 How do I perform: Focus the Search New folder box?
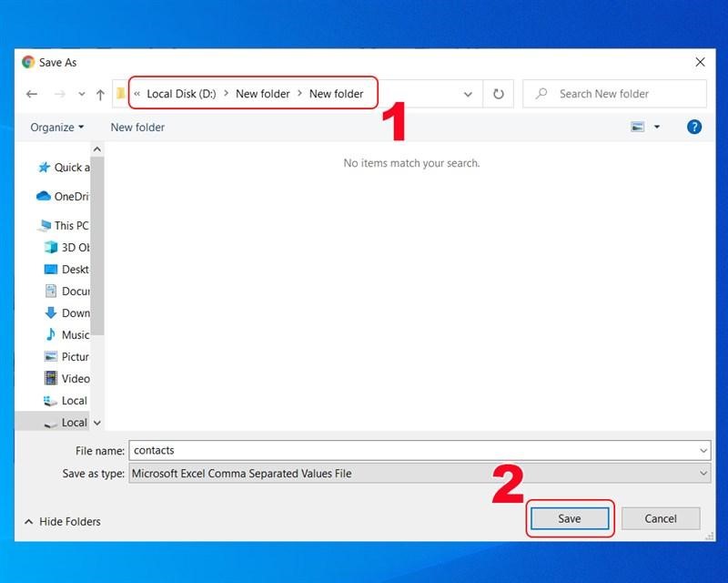615,94
